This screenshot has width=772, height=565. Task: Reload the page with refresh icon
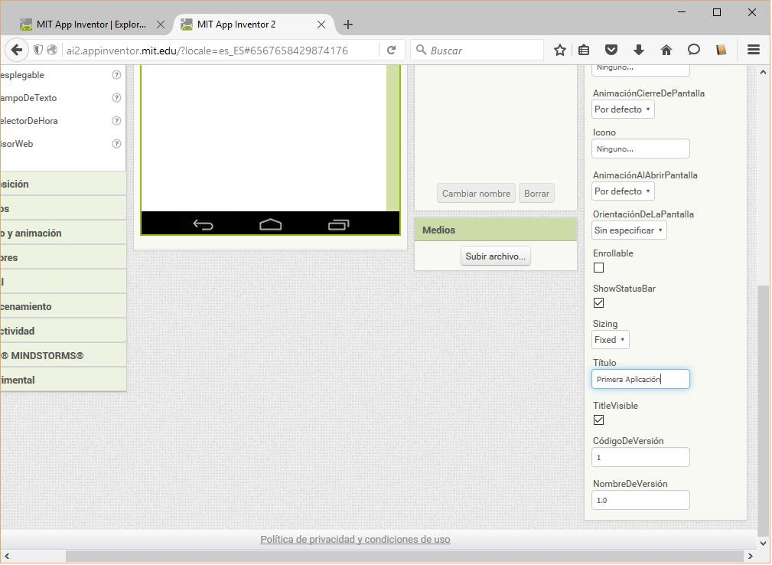pyautogui.click(x=391, y=50)
